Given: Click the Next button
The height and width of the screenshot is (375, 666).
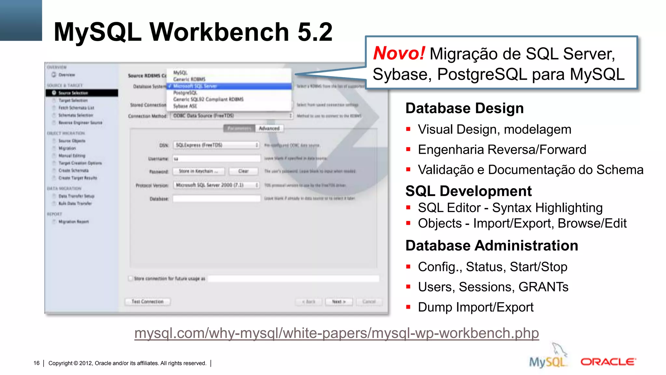Looking at the screenshot, I should click(x=339, y=302).
